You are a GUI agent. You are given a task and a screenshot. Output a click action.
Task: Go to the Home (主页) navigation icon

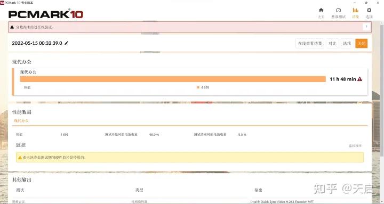coord(321,10)
